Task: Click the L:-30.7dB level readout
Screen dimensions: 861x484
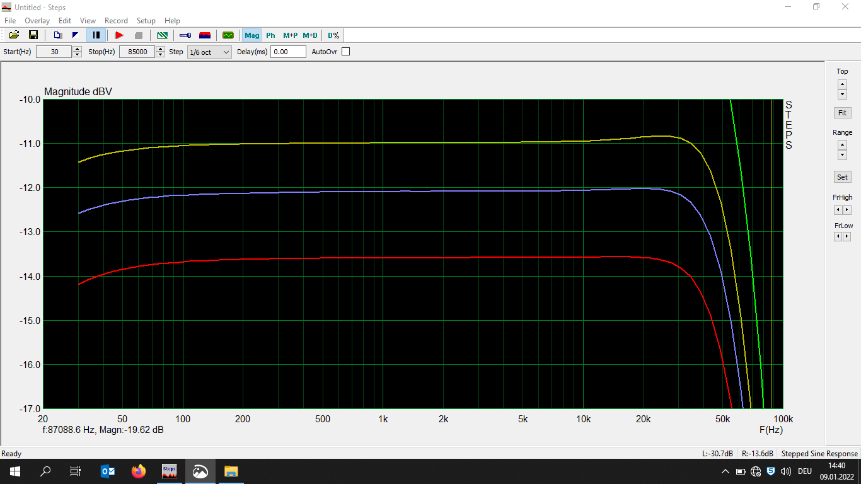Action: point(717,454)
